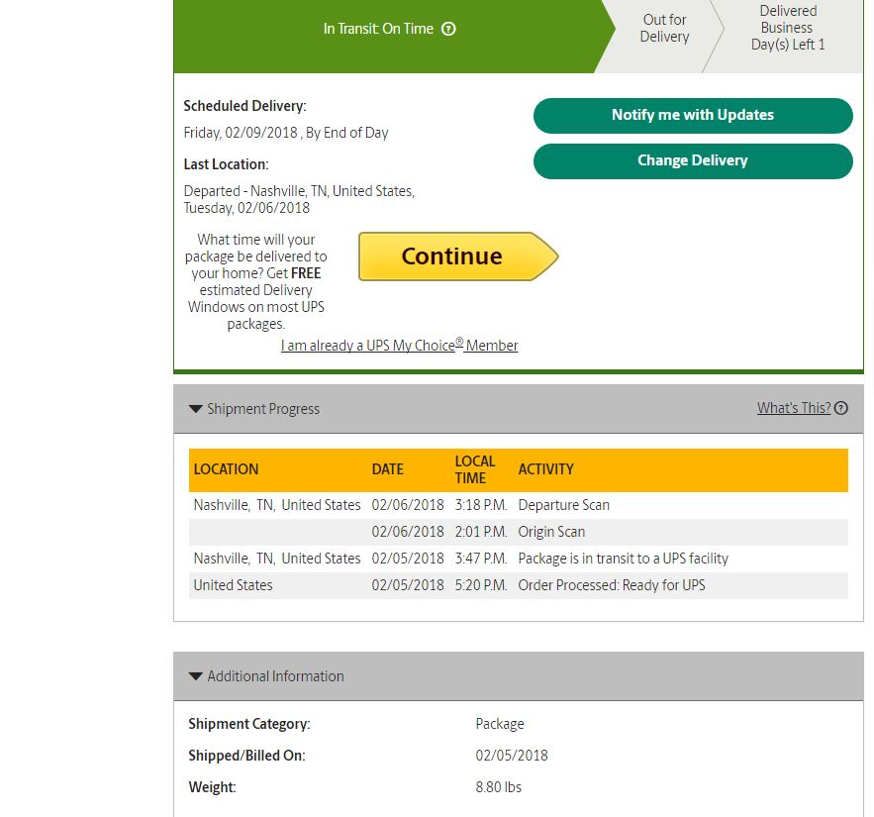Click the Shipped/Billed On value 02/05/2018

512,756
